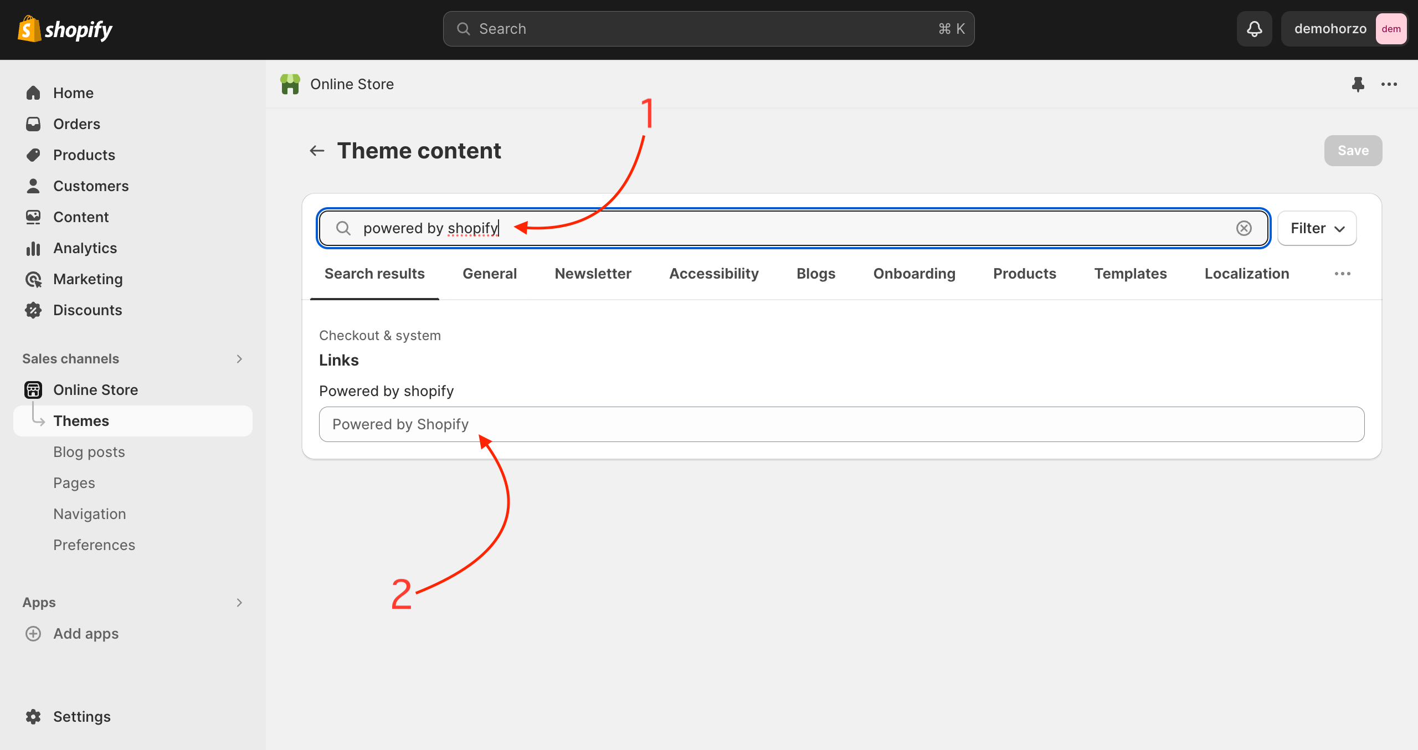Pin the Online Store app icon

1358,84
